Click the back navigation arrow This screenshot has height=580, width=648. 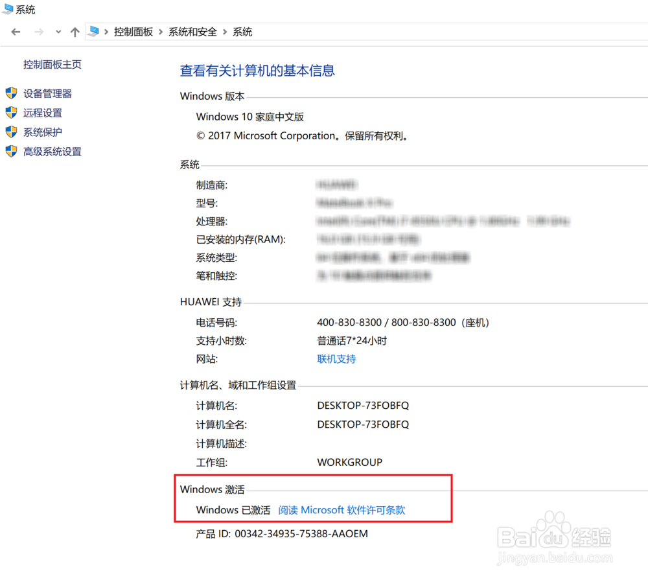click(16, 31)
